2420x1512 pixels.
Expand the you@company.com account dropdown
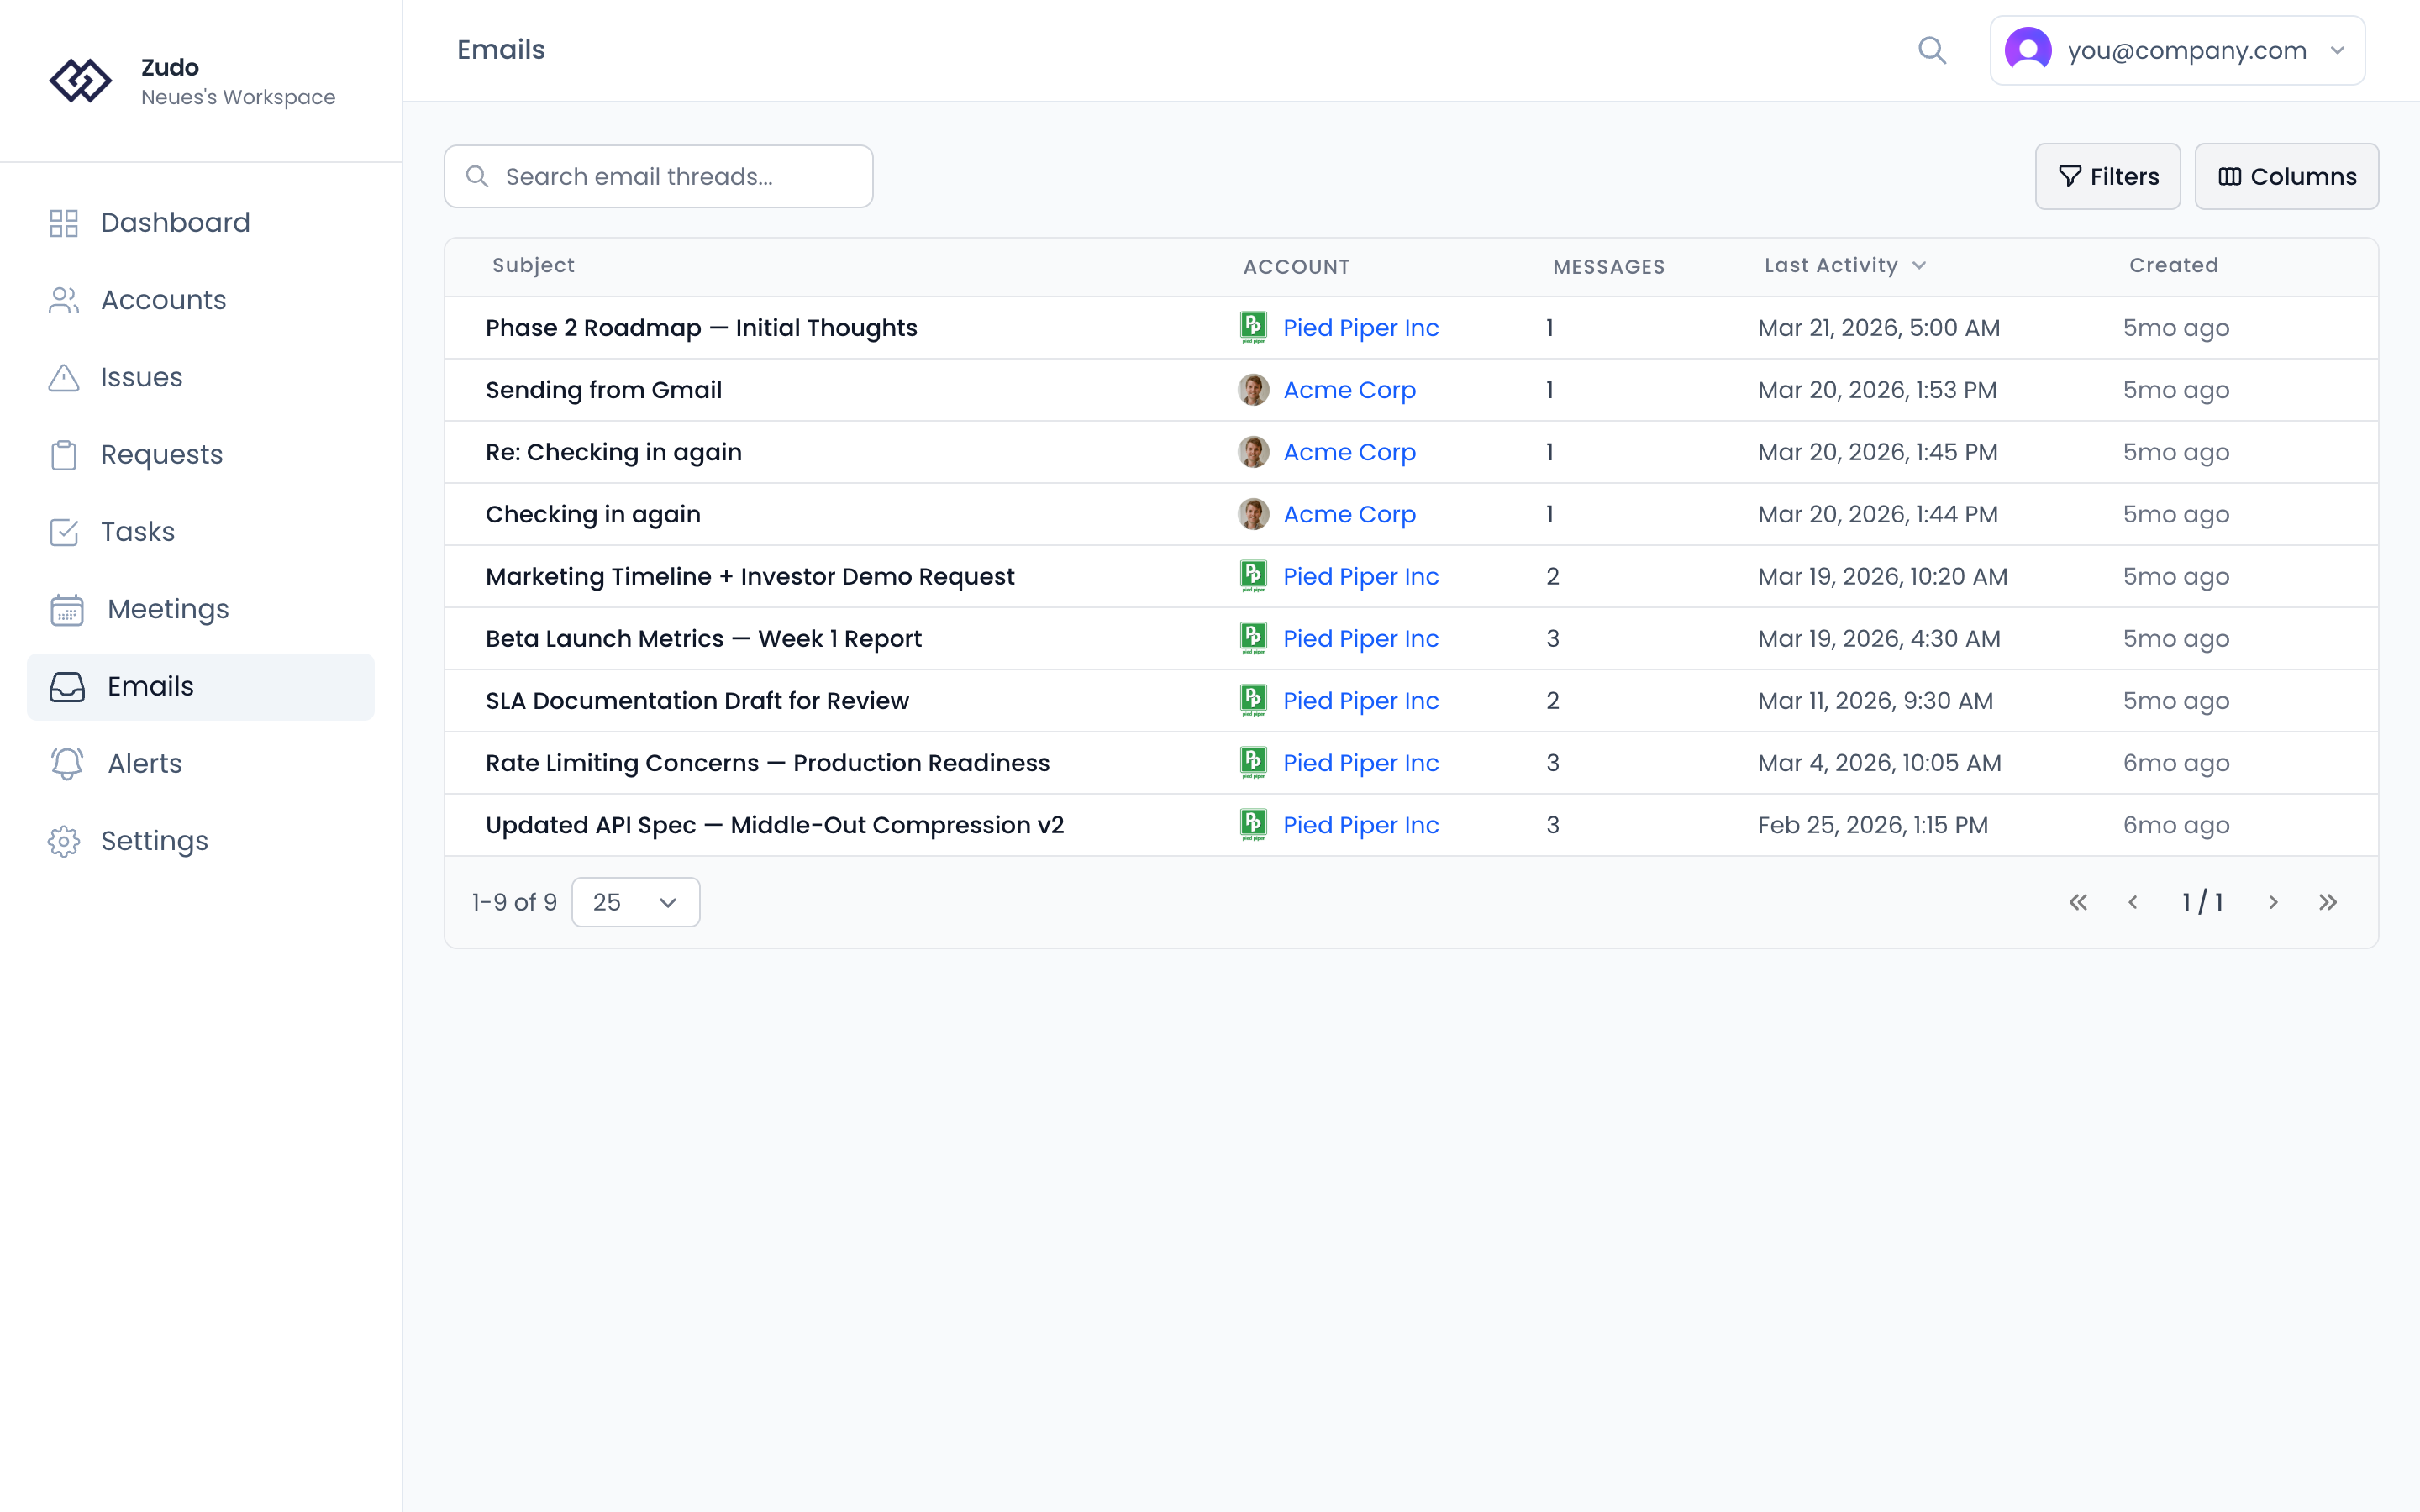point(2177,50)
